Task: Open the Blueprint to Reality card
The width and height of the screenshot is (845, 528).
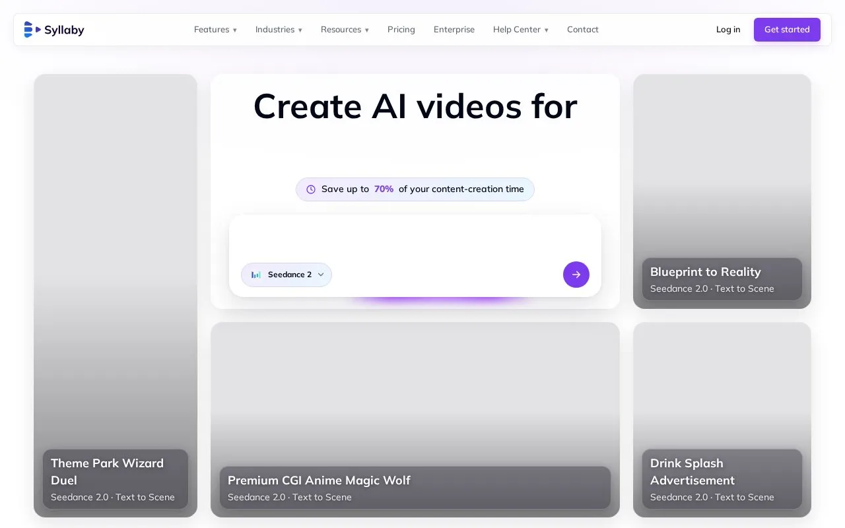Action: 722,191
